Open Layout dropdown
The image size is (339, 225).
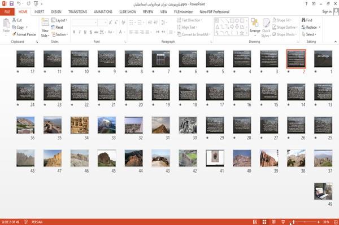(x=59, y=20)
